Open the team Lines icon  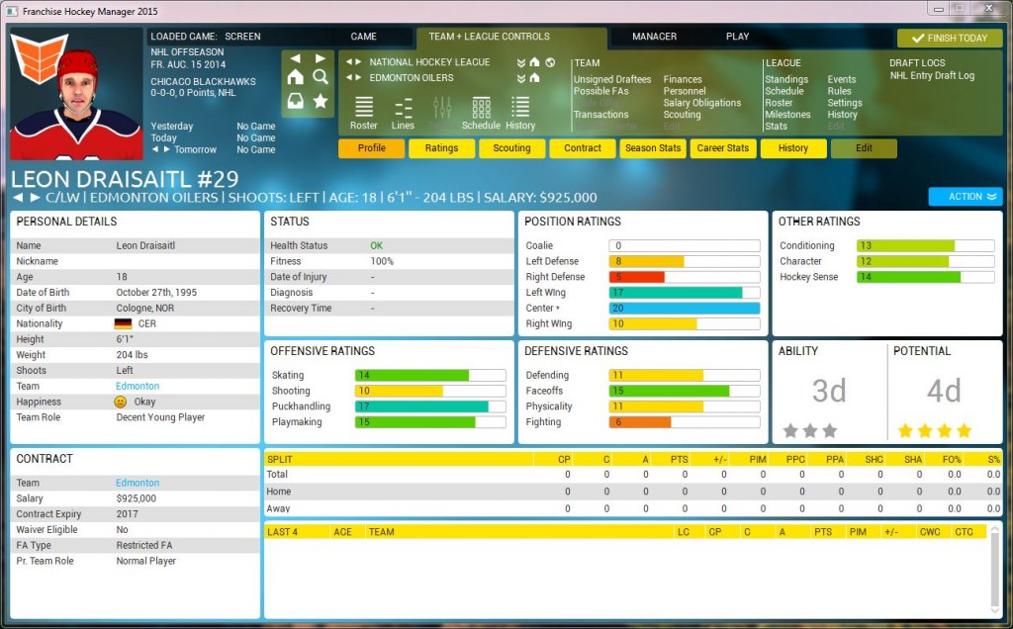pos(404,113)
